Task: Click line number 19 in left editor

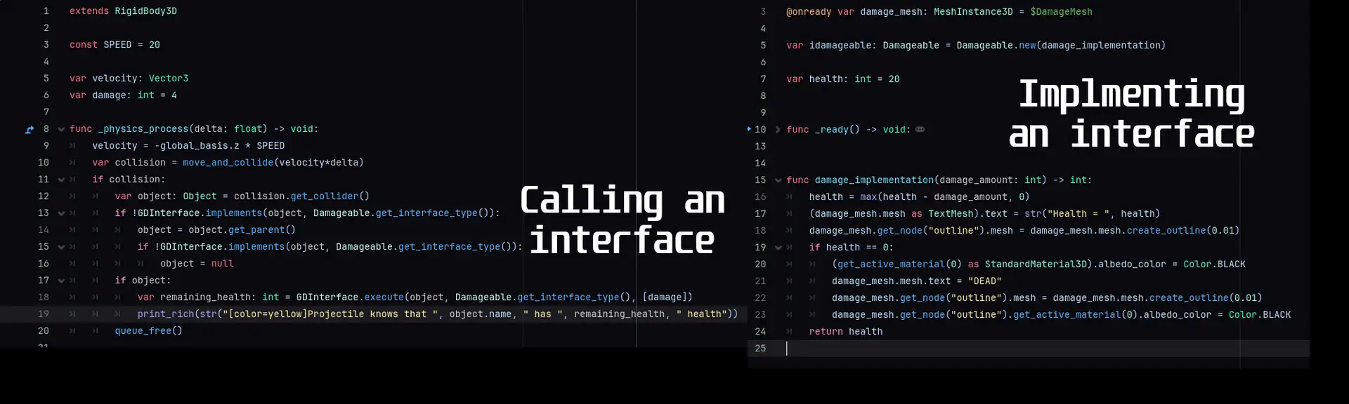Action: point(44,314)
